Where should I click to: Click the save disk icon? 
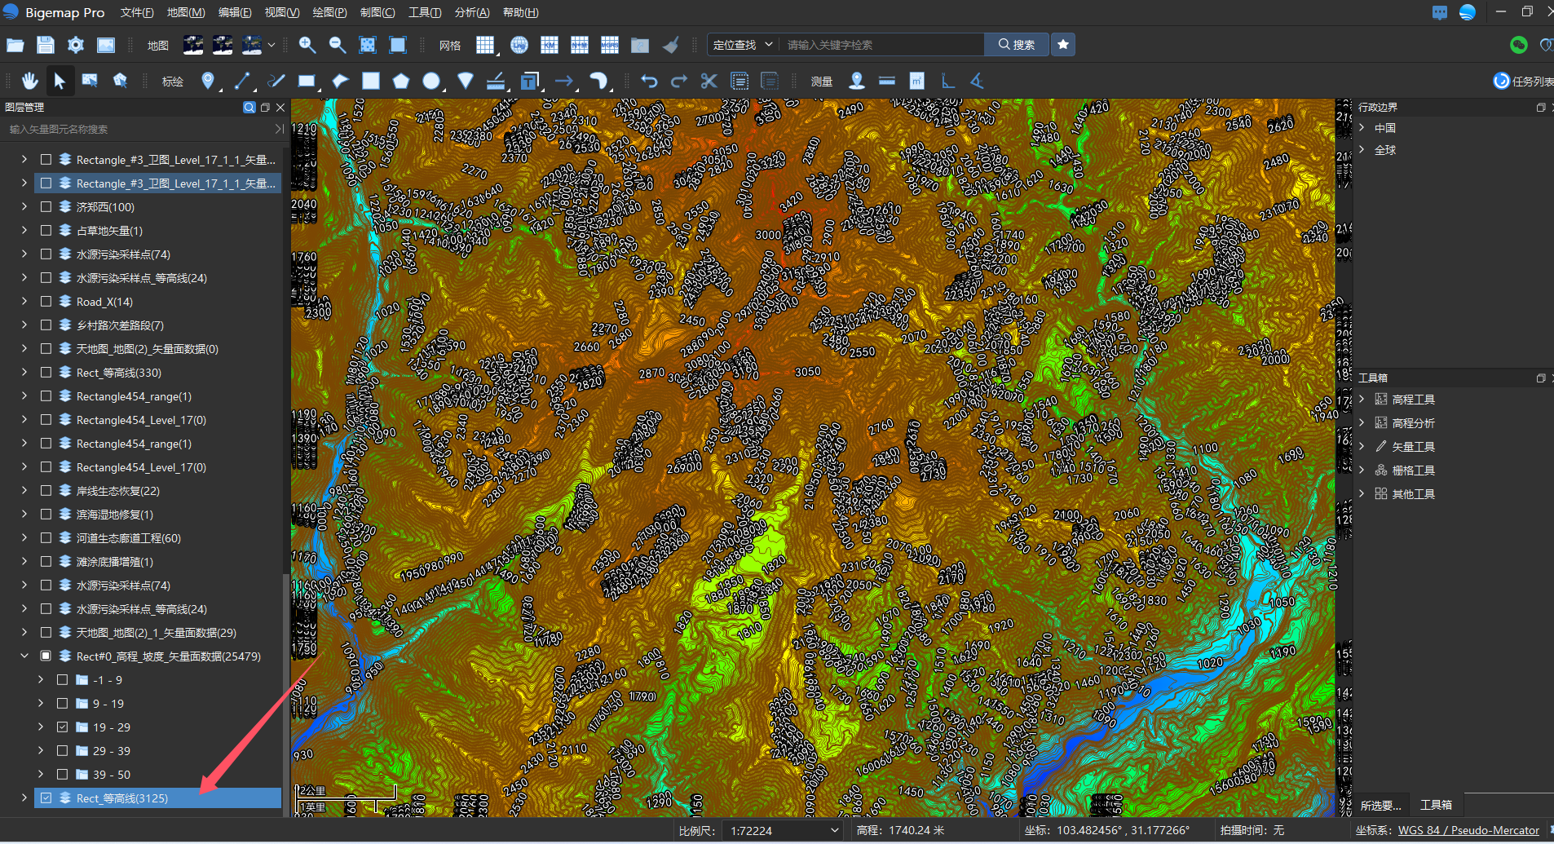point(46,45)
